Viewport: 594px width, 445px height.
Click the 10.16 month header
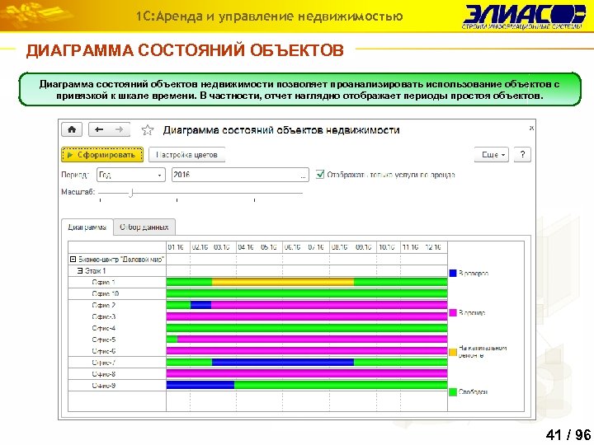(387, 247)
